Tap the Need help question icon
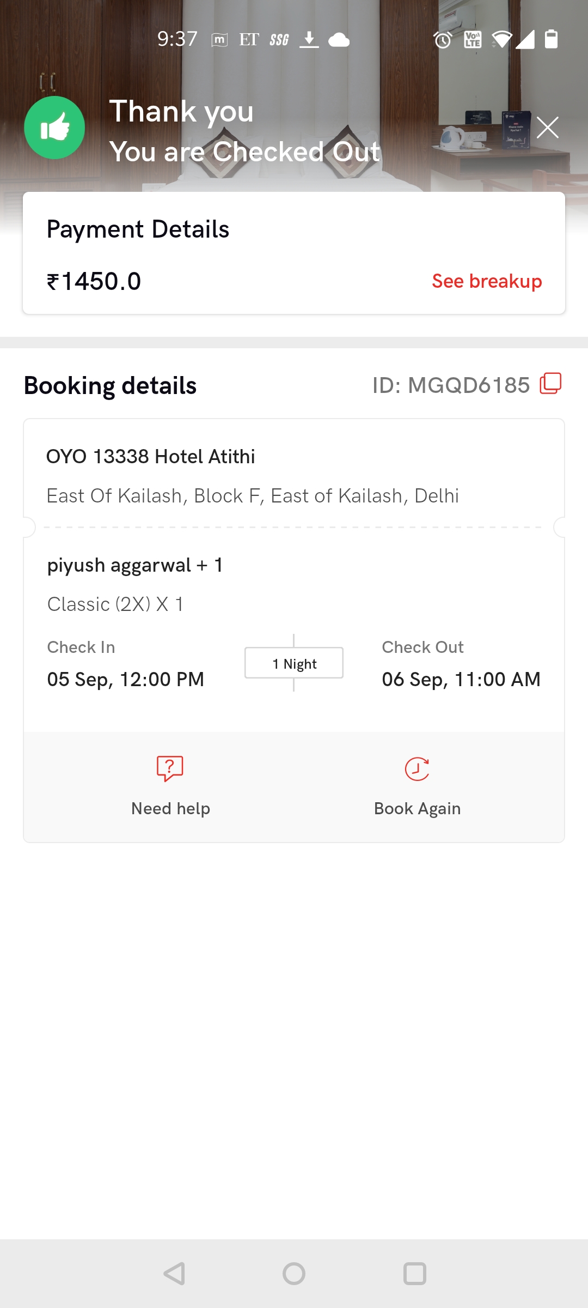Image resolution: width=588 pixels, height=1308 pixels. (x=170, y=768)
